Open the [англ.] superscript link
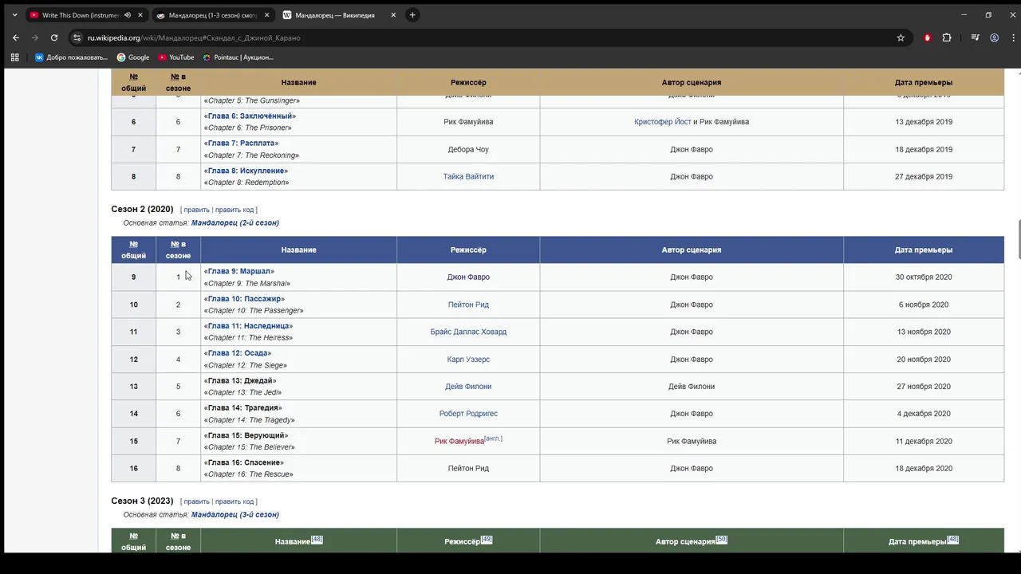 pyautogui.click(x=493, y=438)
